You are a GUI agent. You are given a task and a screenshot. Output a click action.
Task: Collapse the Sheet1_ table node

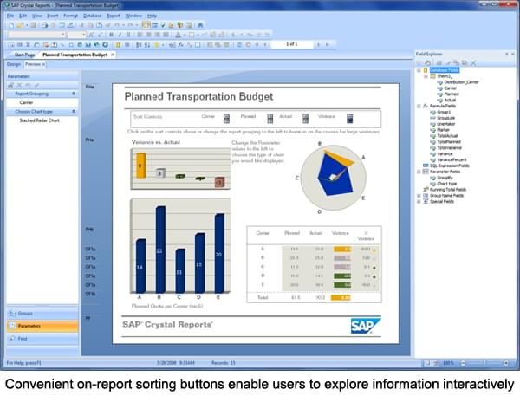[426, 76]
